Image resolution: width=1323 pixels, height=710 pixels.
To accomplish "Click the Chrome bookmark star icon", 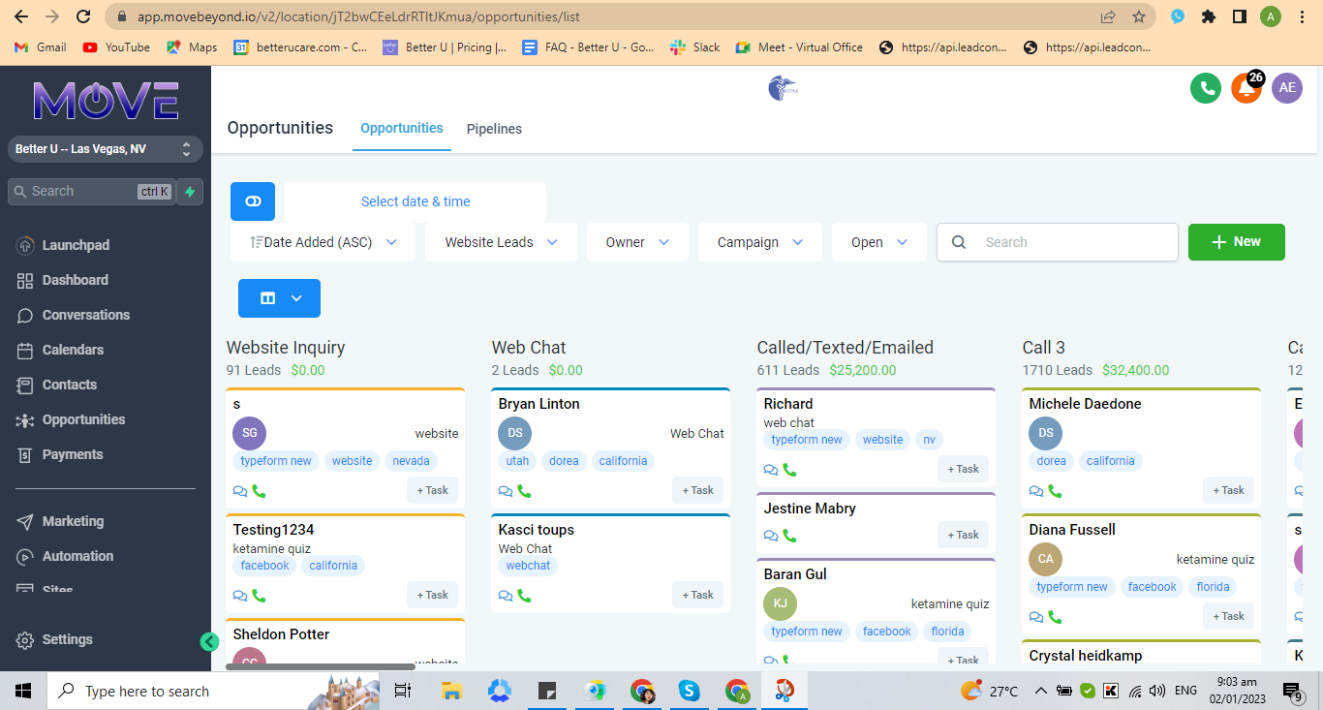I will pyautogui.click(x=1139, y=16).
